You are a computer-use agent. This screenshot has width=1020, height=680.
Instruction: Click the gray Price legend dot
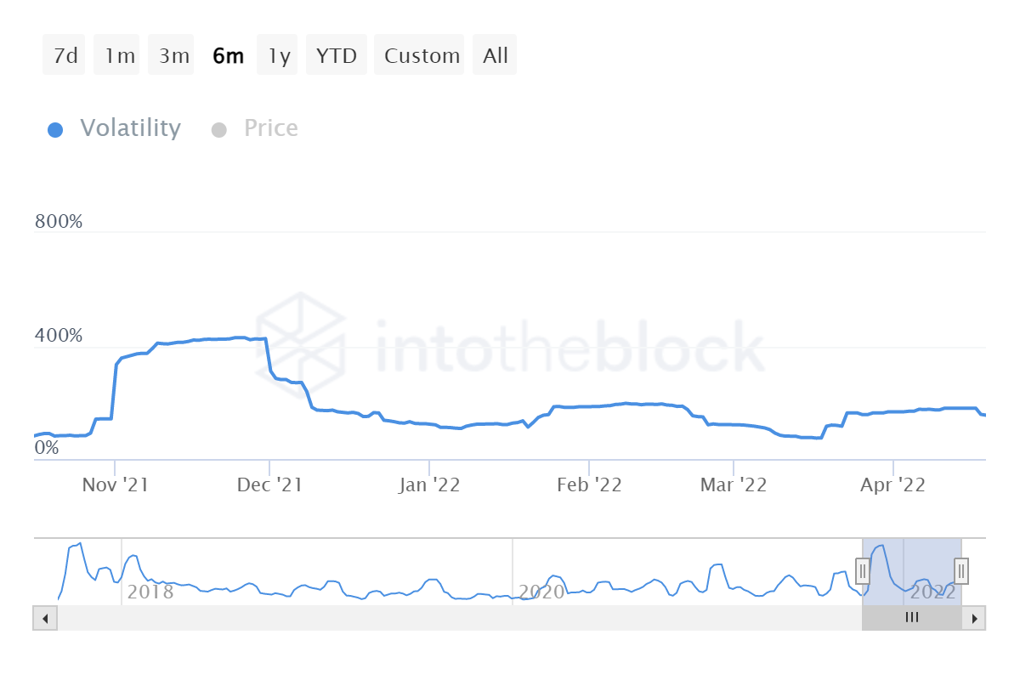(219, 128)
